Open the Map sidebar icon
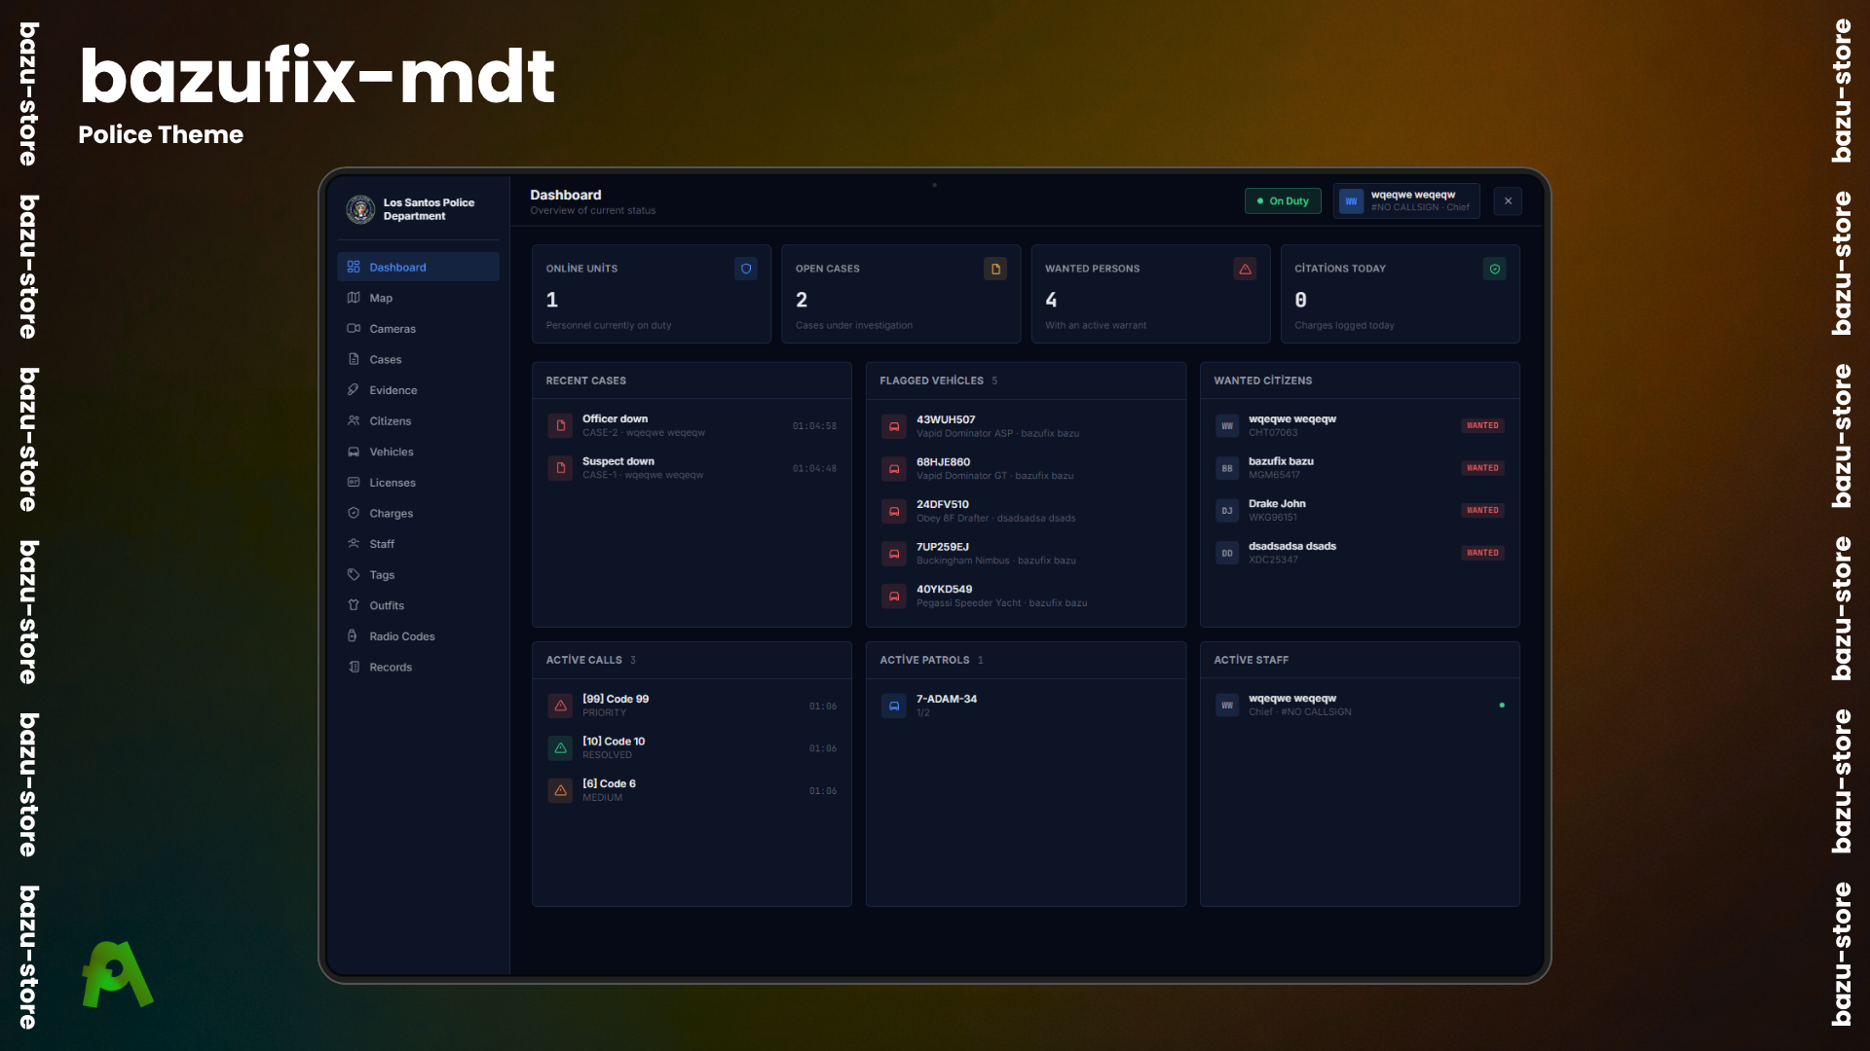The image size is (1870, 1051). 354,298
